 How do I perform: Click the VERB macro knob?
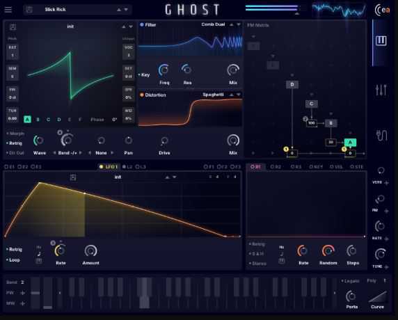pyautogui.click(x=381, y=171)
